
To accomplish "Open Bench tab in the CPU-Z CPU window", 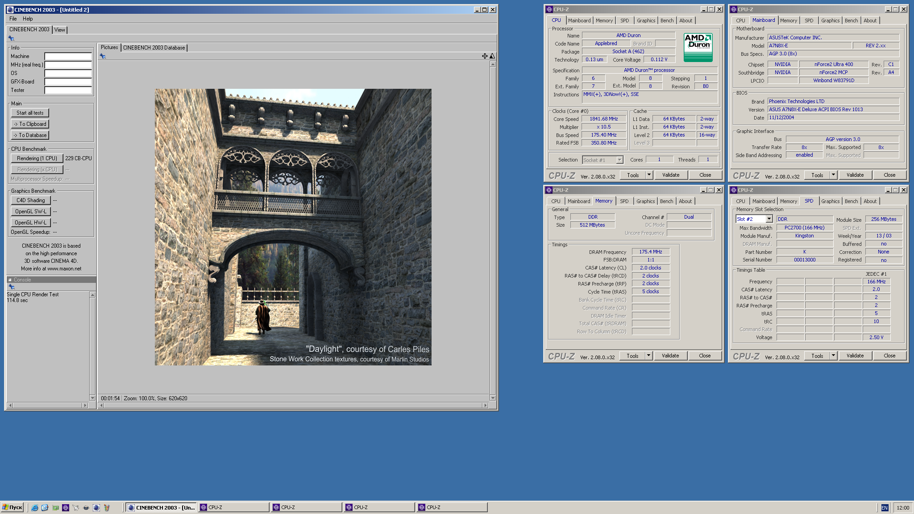I will (667, 21).
